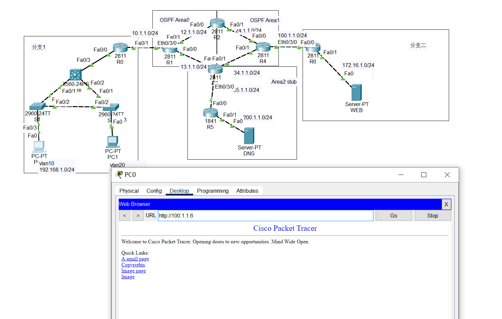Select the 34.1.1.0/24 network label
502x319 pixels.
pyautogui.click(x=247, y=73)
